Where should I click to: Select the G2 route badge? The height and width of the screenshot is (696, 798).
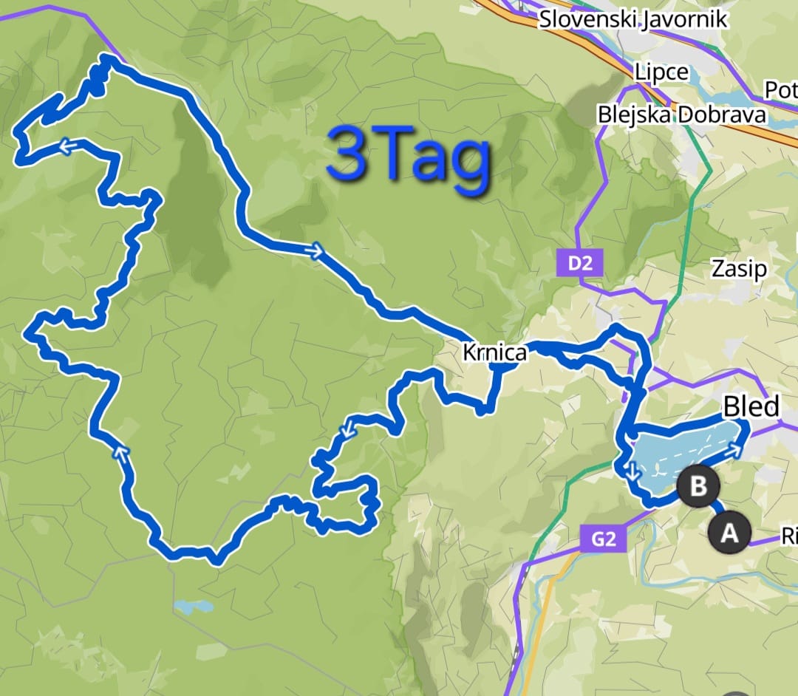click(x=604, y=538)
